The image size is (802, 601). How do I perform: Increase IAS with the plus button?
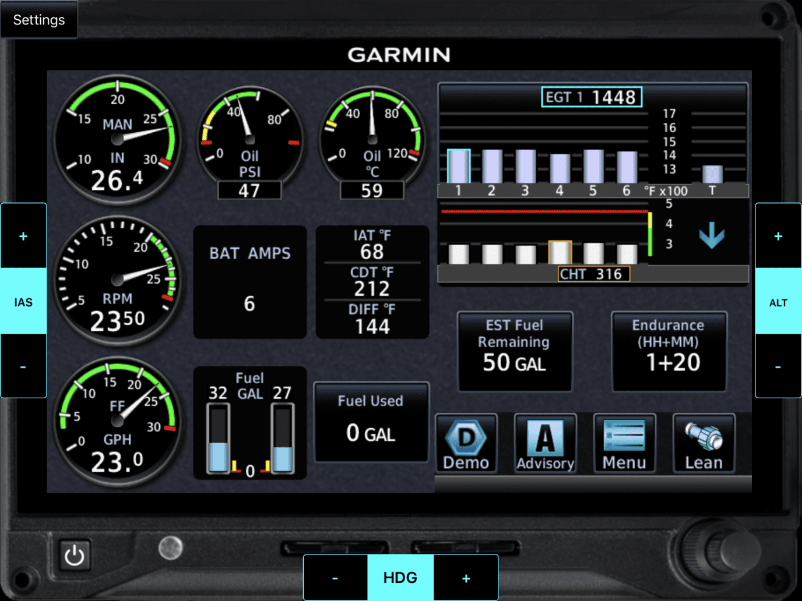click(x=23, y=235)
